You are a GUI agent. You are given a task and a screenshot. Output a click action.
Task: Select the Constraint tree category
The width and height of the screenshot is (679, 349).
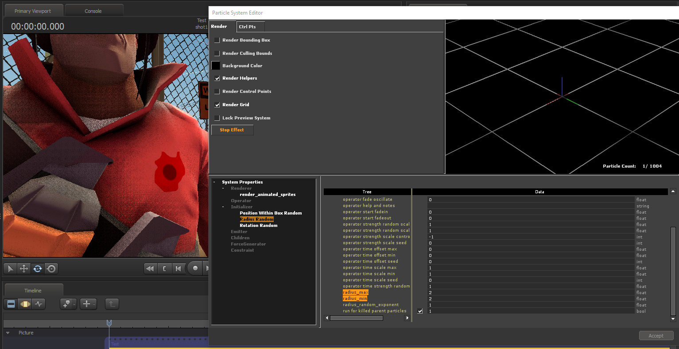click(242, 250)
